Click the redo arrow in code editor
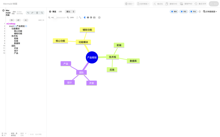 click(32, 13)
